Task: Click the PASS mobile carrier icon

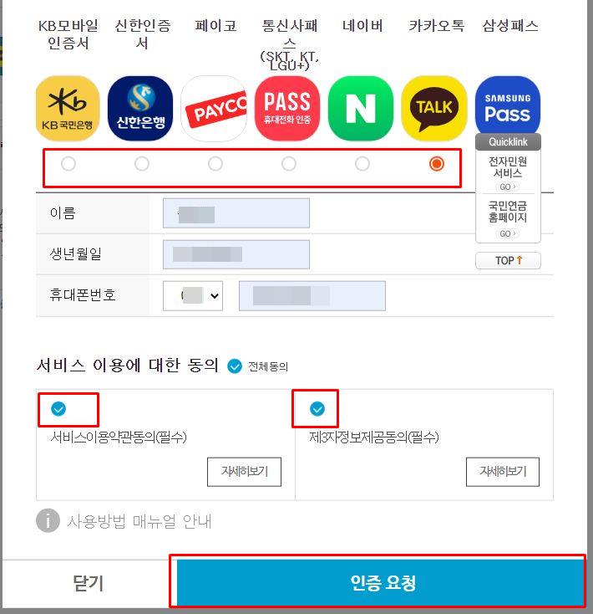Action: tap(287, 109)
